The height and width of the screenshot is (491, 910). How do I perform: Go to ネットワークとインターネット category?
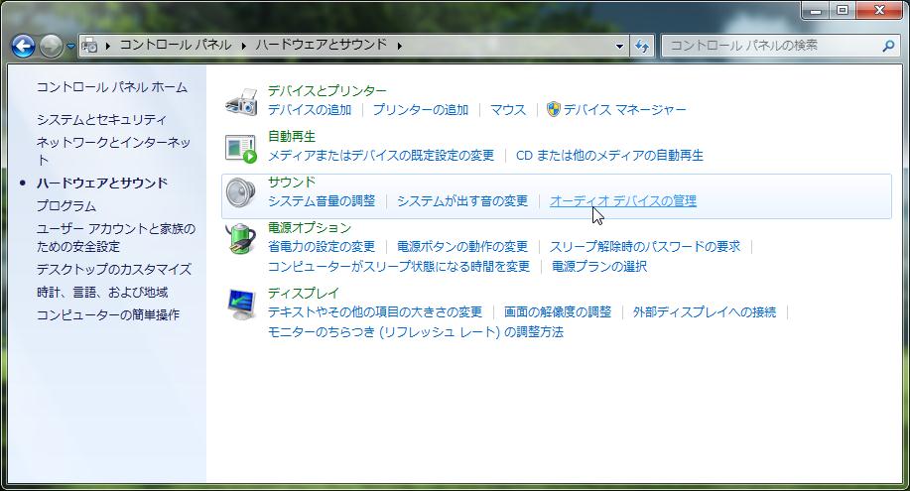pos(114,151)
